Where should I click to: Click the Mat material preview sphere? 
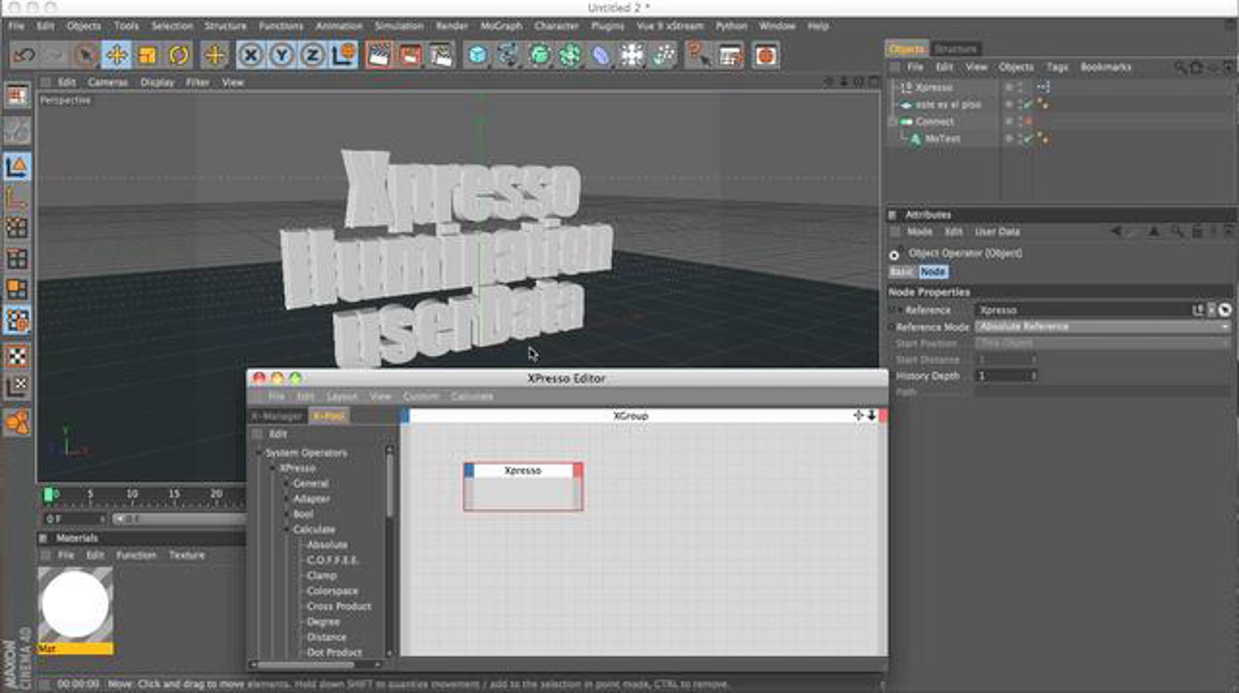click(75, 604)
